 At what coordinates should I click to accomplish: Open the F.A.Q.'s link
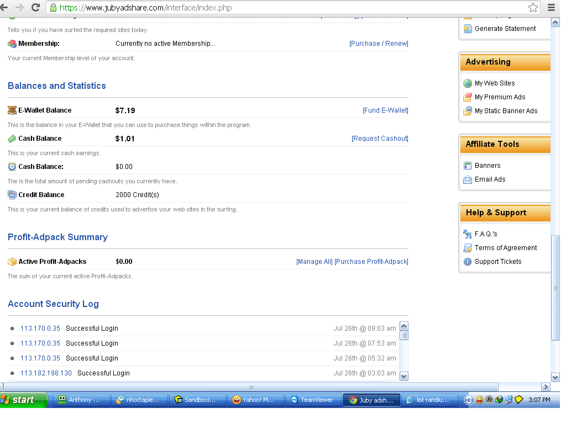(486, 234)
